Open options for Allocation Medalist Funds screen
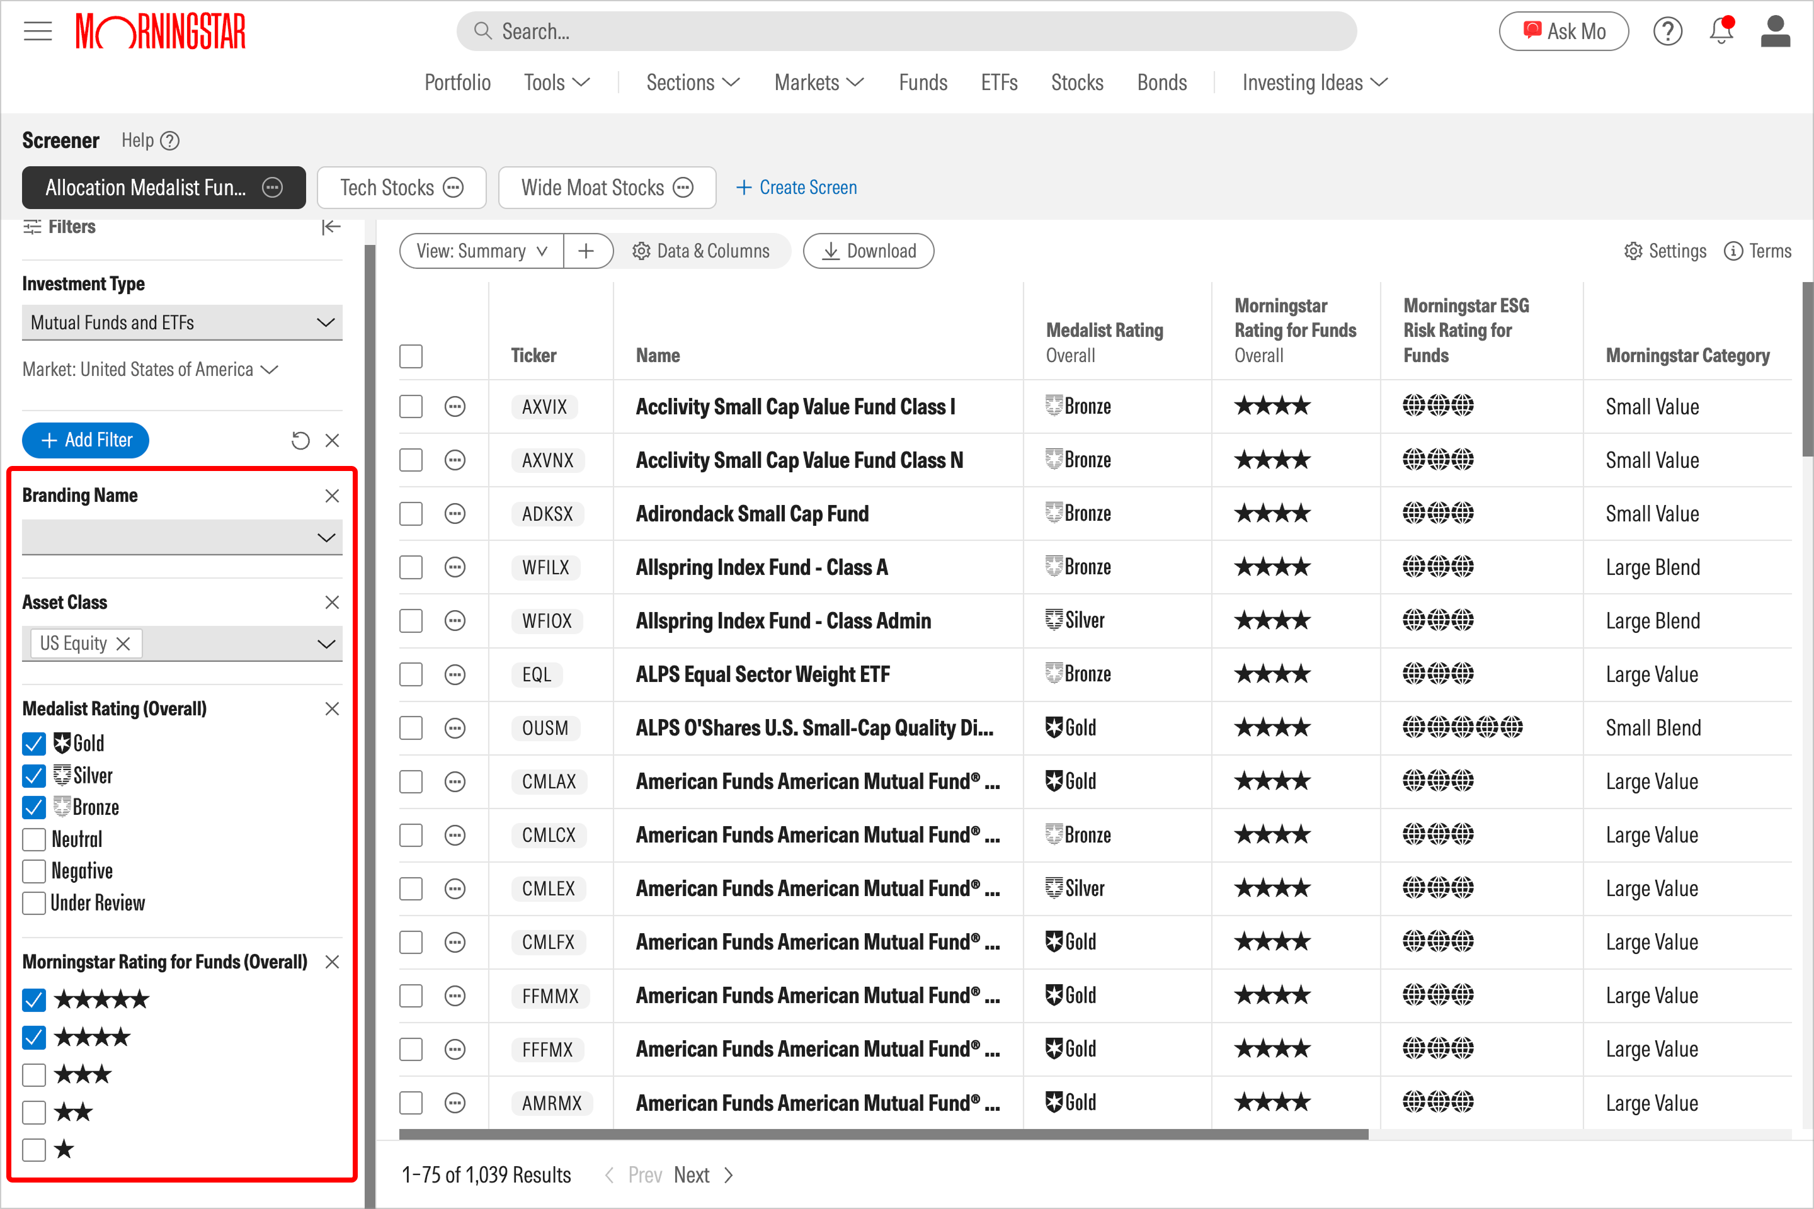 tap(272, 188)
